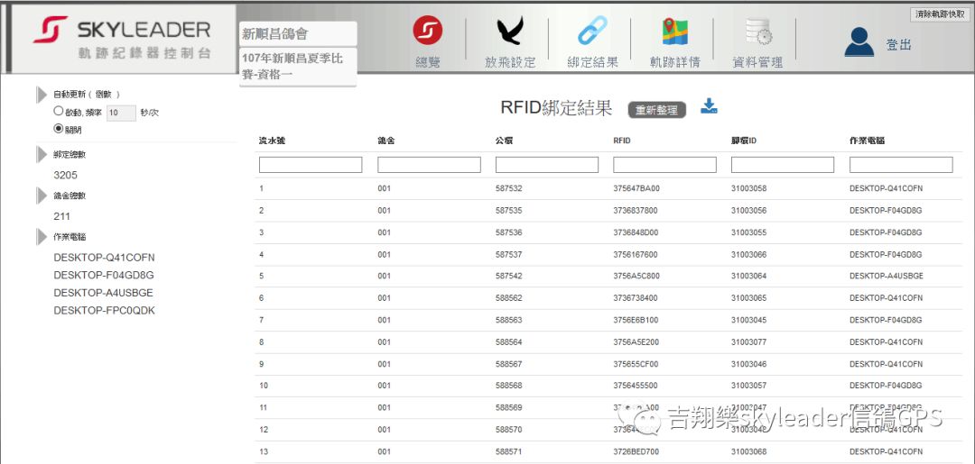Click the RFID column filter field

664,165
